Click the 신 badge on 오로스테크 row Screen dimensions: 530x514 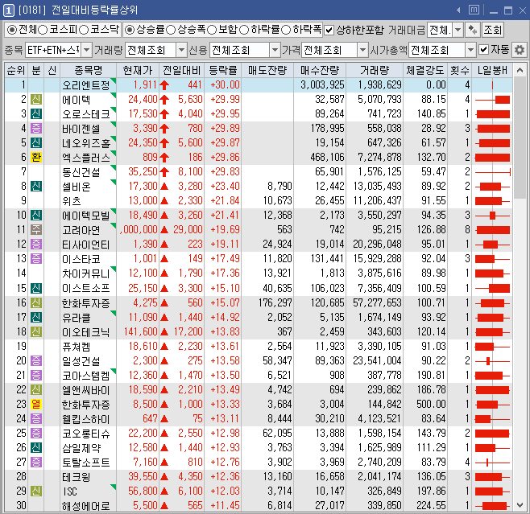click(x=36, y=113)
